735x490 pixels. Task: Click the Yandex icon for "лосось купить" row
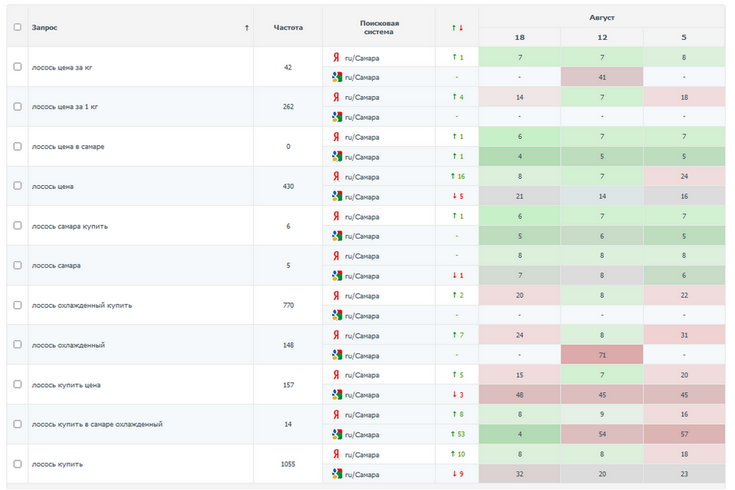pos(336,454)
